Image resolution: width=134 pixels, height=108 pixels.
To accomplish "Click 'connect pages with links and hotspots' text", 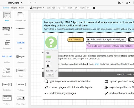I will pyautogui.click(x=71, y=87).
